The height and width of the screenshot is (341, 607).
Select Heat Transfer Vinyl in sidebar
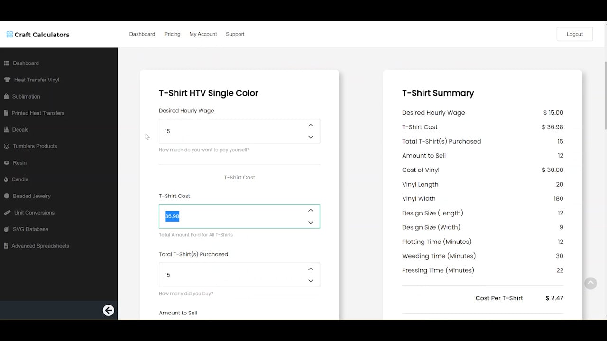point(37,80)
